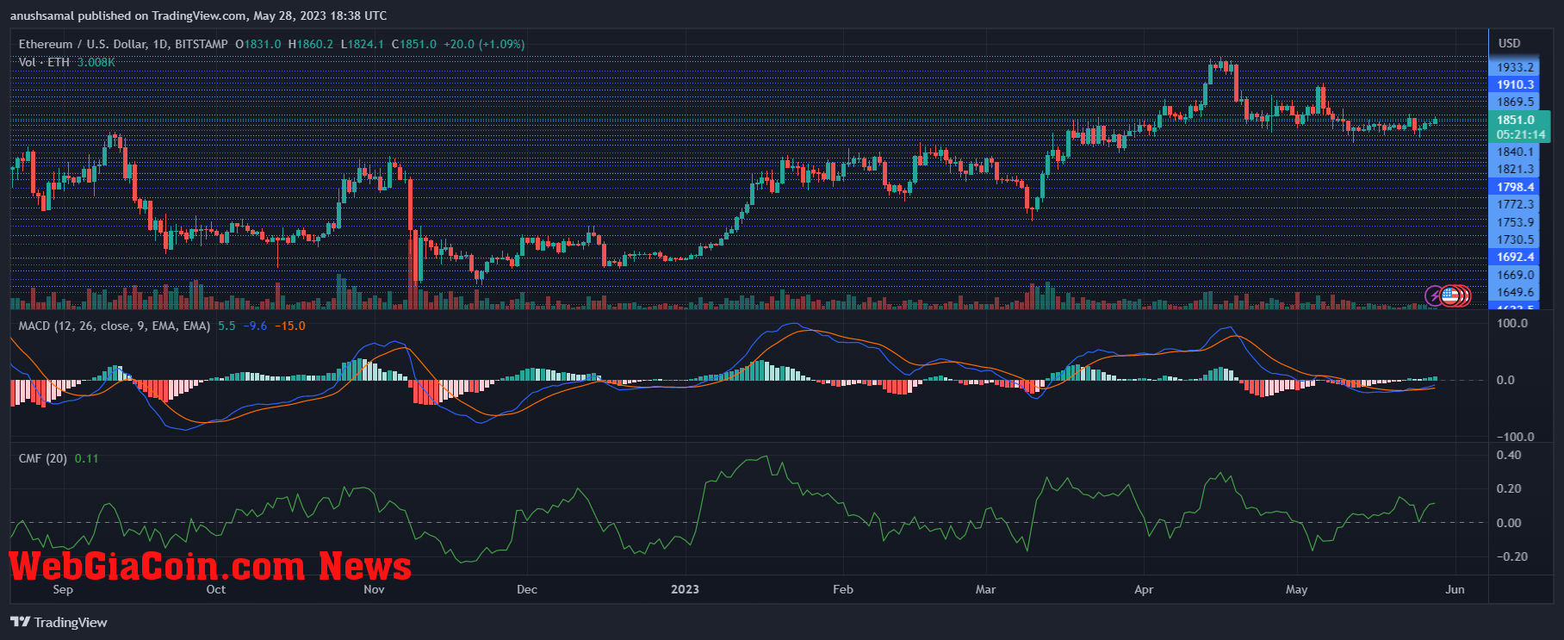Open the USD currency selector on the price axis

1509,43
